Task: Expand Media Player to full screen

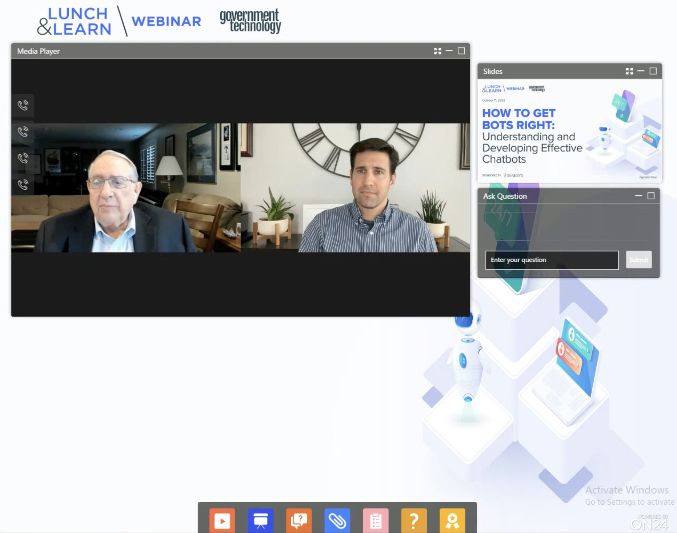Action: tap(437, 51)
